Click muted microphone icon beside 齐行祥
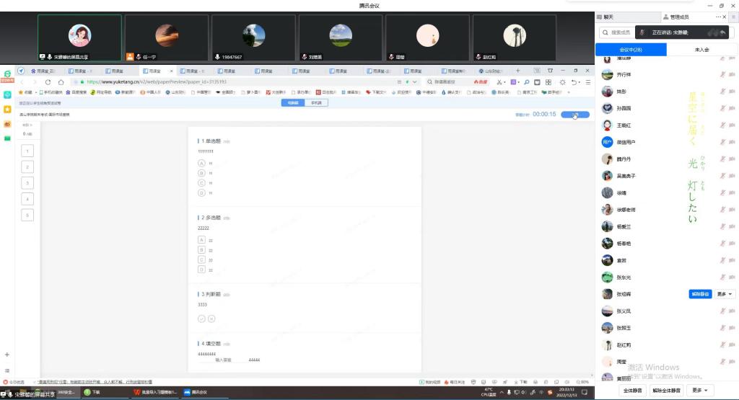The image size is (739, 400). [x=722, y=74]
